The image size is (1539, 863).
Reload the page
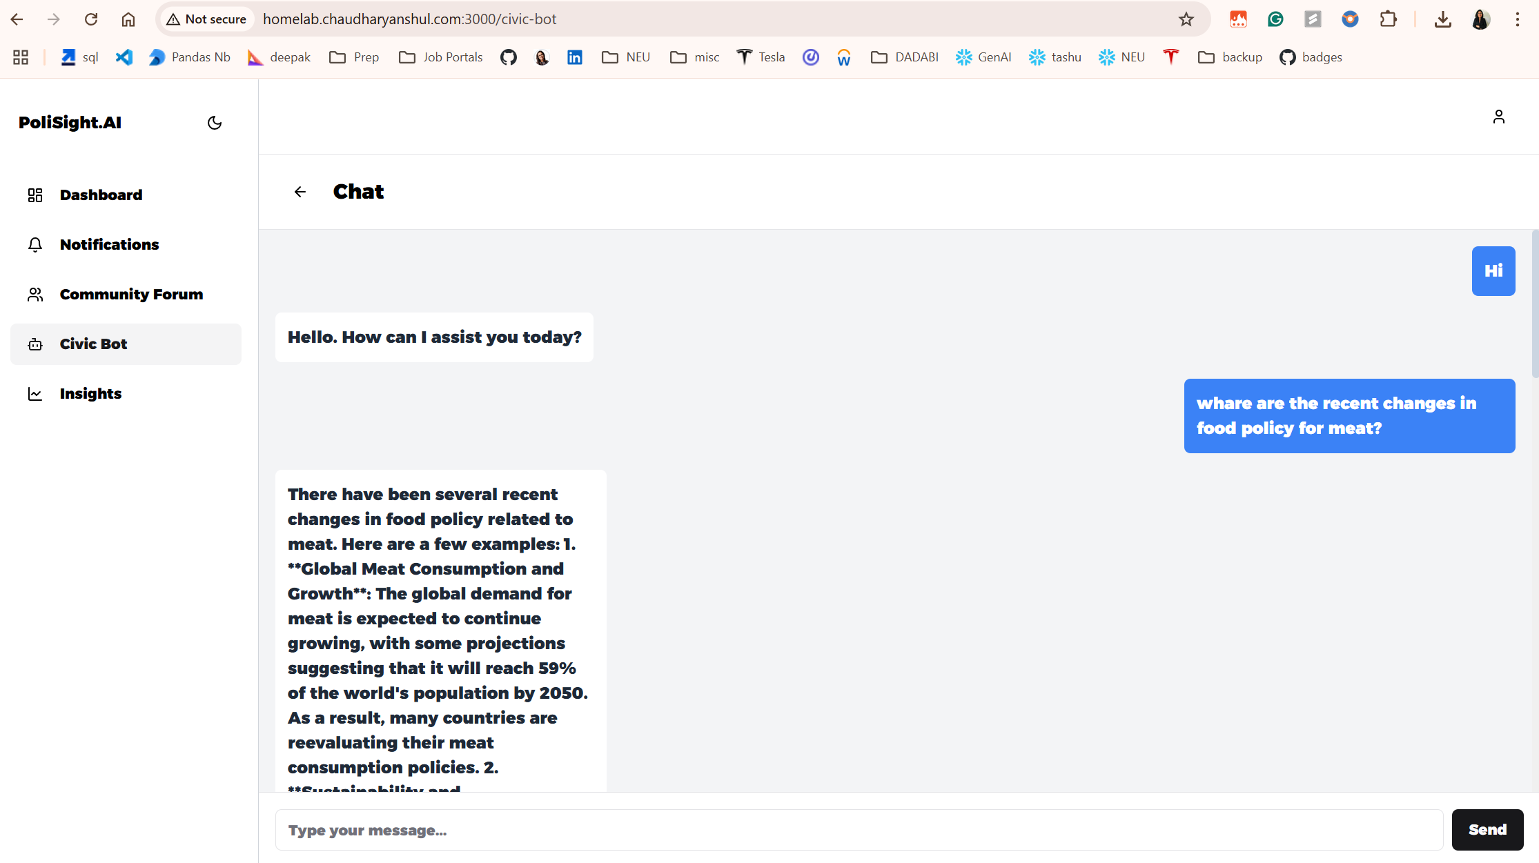point(91,19)
